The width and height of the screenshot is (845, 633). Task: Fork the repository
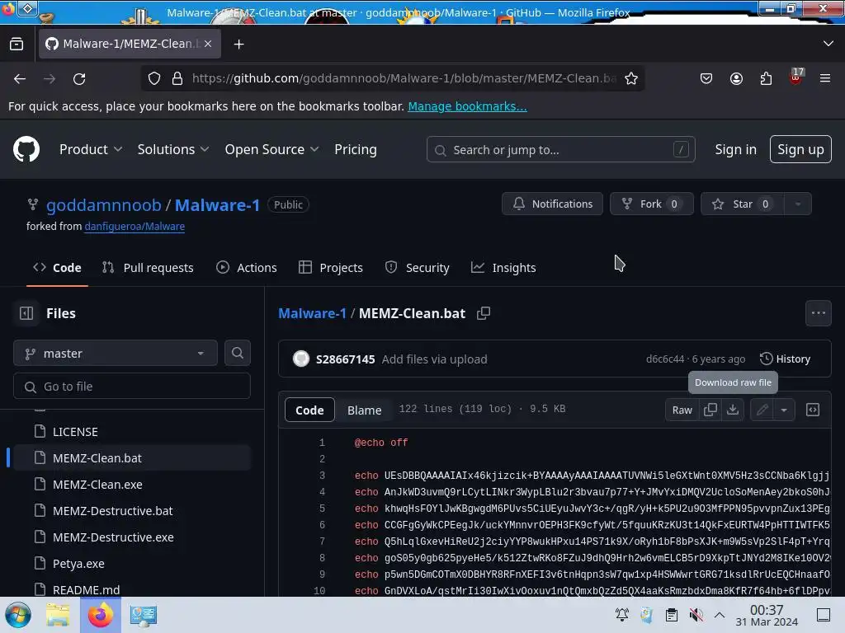[x=652, y=204]
